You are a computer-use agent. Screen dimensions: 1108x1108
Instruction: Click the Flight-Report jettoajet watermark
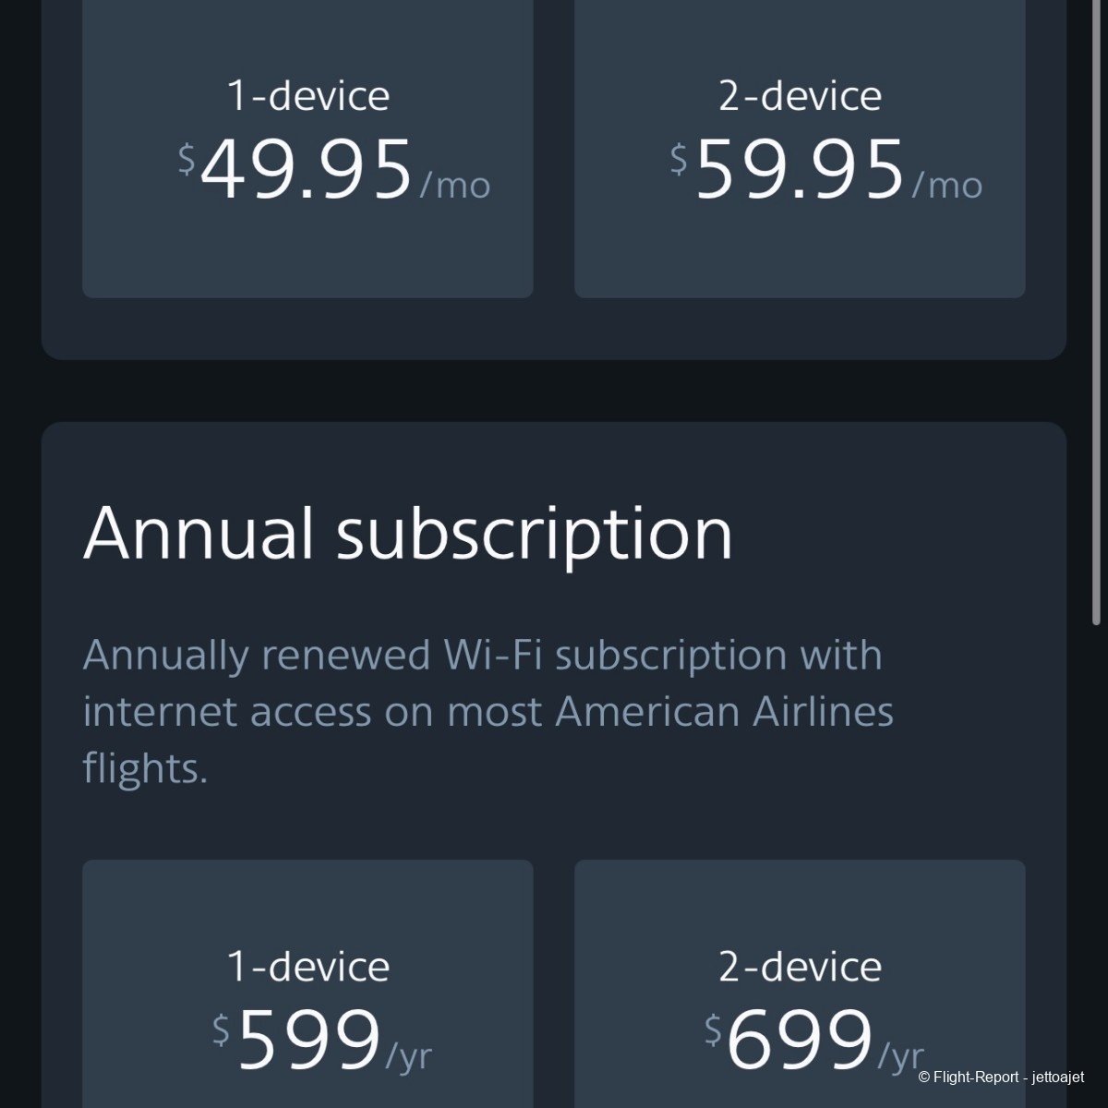[x=1002, y=1078]
